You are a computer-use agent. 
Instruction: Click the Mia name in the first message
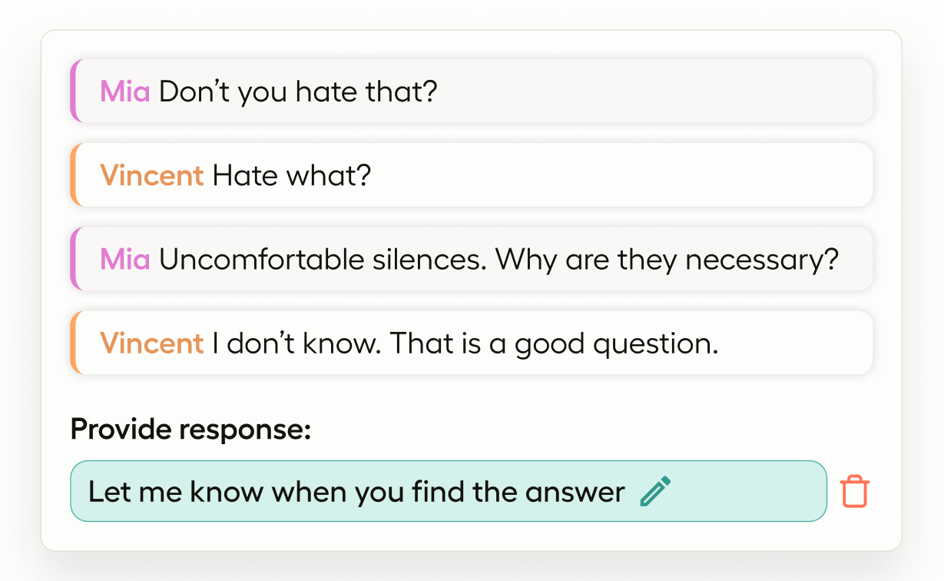[124, 92]
